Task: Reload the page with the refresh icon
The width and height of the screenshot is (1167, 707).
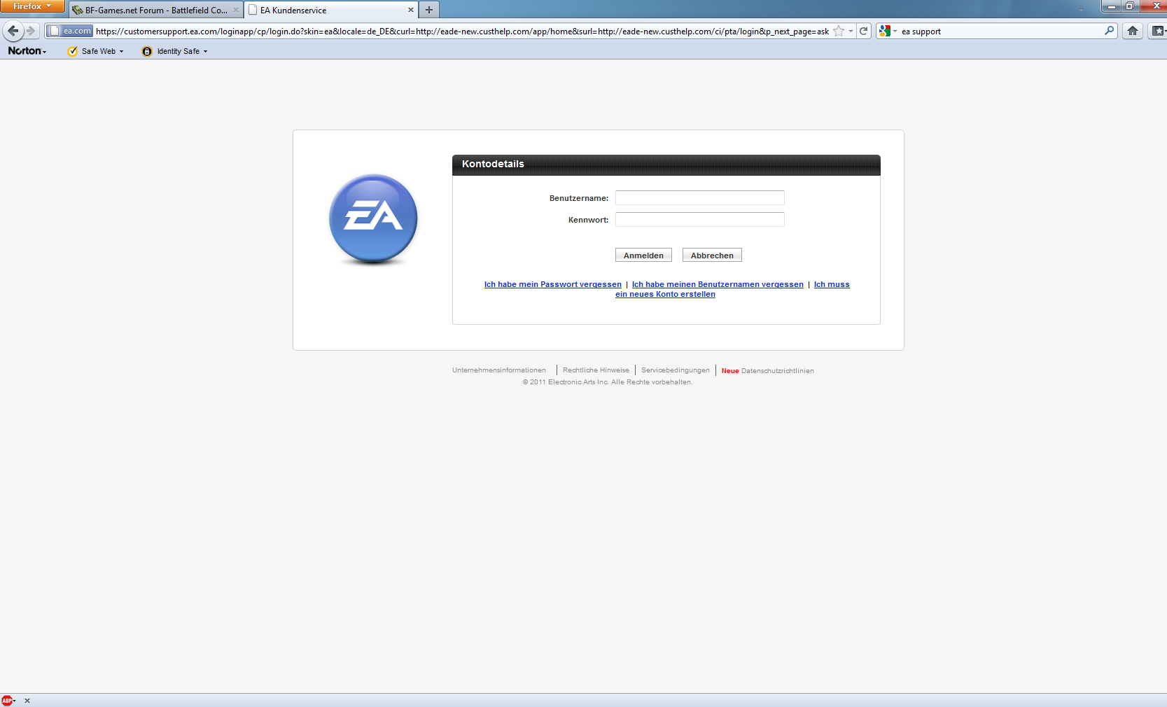Action: pos(864,31)
